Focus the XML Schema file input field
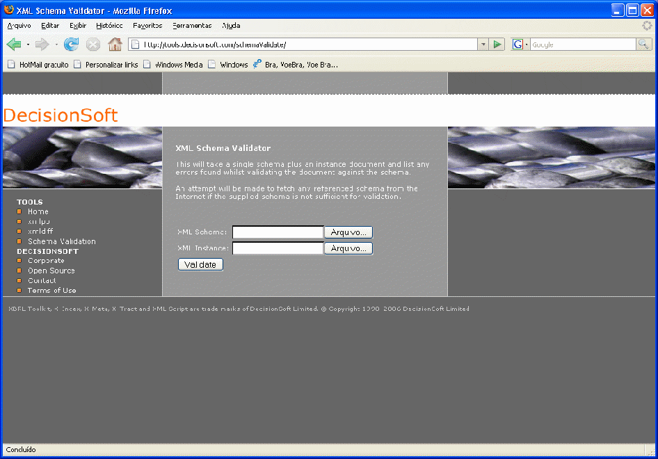Image resolution: width=658 pixels, height=459 pixels. 278,232
